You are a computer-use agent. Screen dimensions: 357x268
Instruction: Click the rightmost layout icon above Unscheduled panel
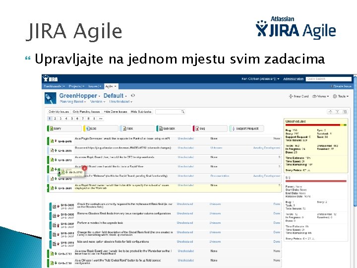(x=345, y=112)
